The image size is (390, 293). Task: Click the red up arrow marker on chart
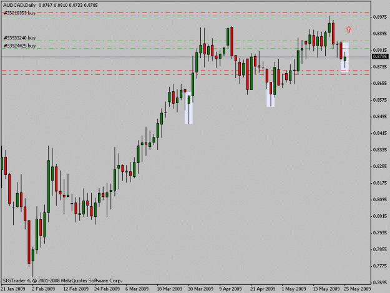tap(349, 29)
